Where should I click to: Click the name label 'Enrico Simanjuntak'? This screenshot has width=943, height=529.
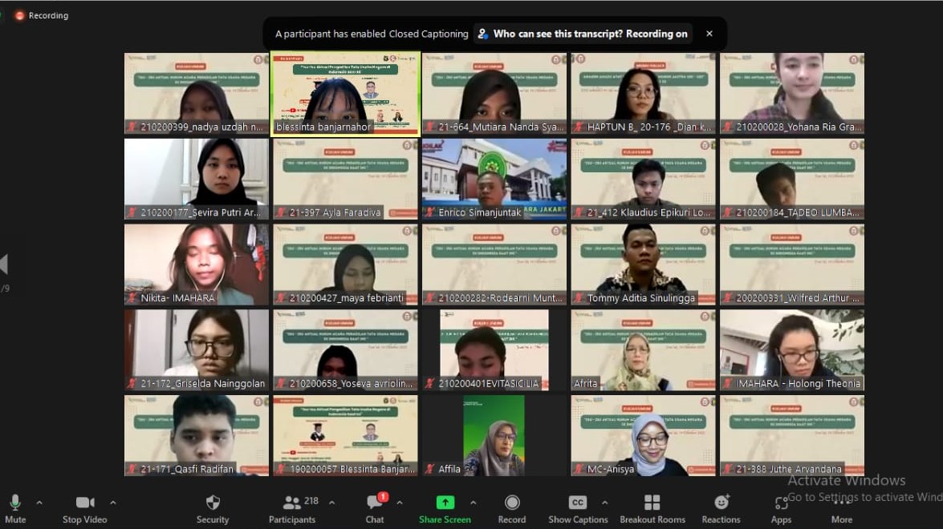click(479, 212)
